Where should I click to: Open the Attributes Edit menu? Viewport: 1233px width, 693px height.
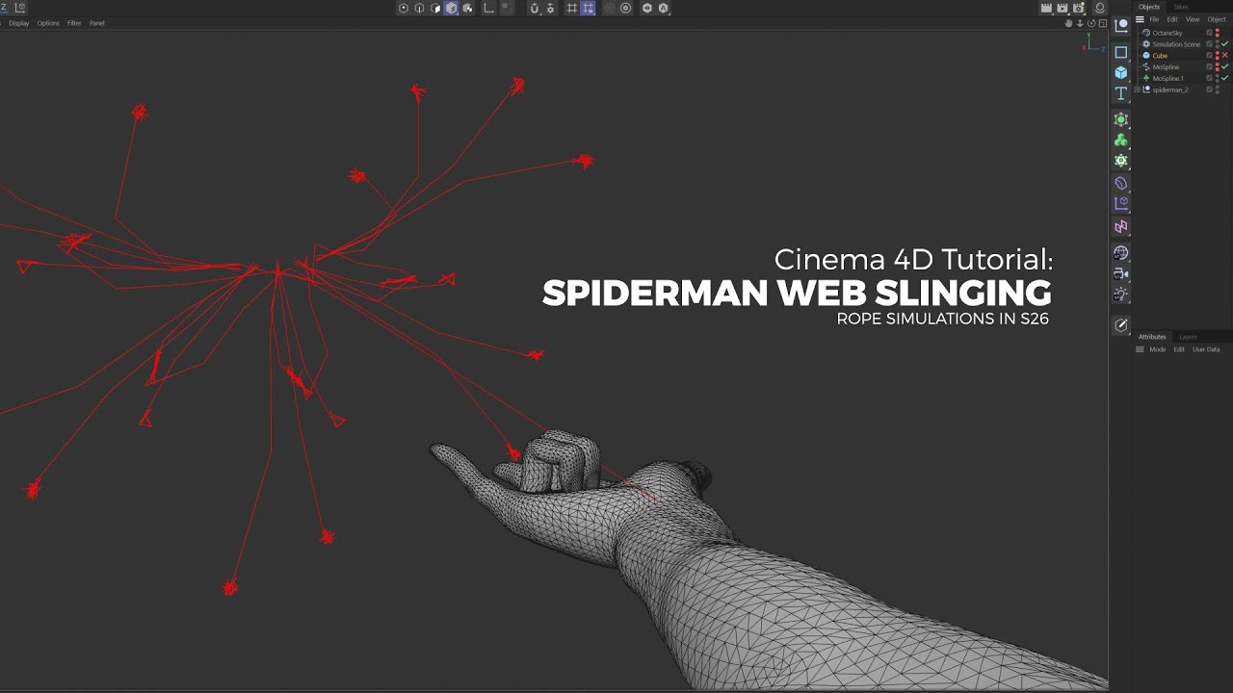point(1179,349)
